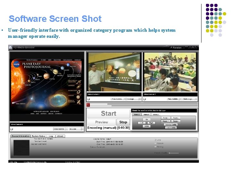Switch to the System Status tab
This screenshot has height=173, width=231.
click(x=38, y=136)
